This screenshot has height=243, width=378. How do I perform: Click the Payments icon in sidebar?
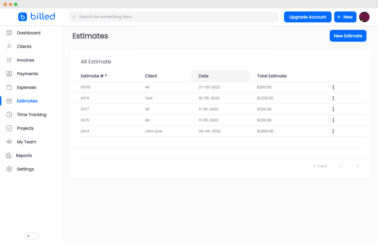9,74
